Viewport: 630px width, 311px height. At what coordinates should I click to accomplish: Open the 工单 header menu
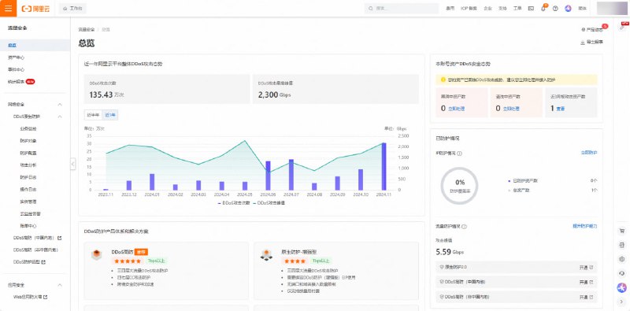[517, 9]
